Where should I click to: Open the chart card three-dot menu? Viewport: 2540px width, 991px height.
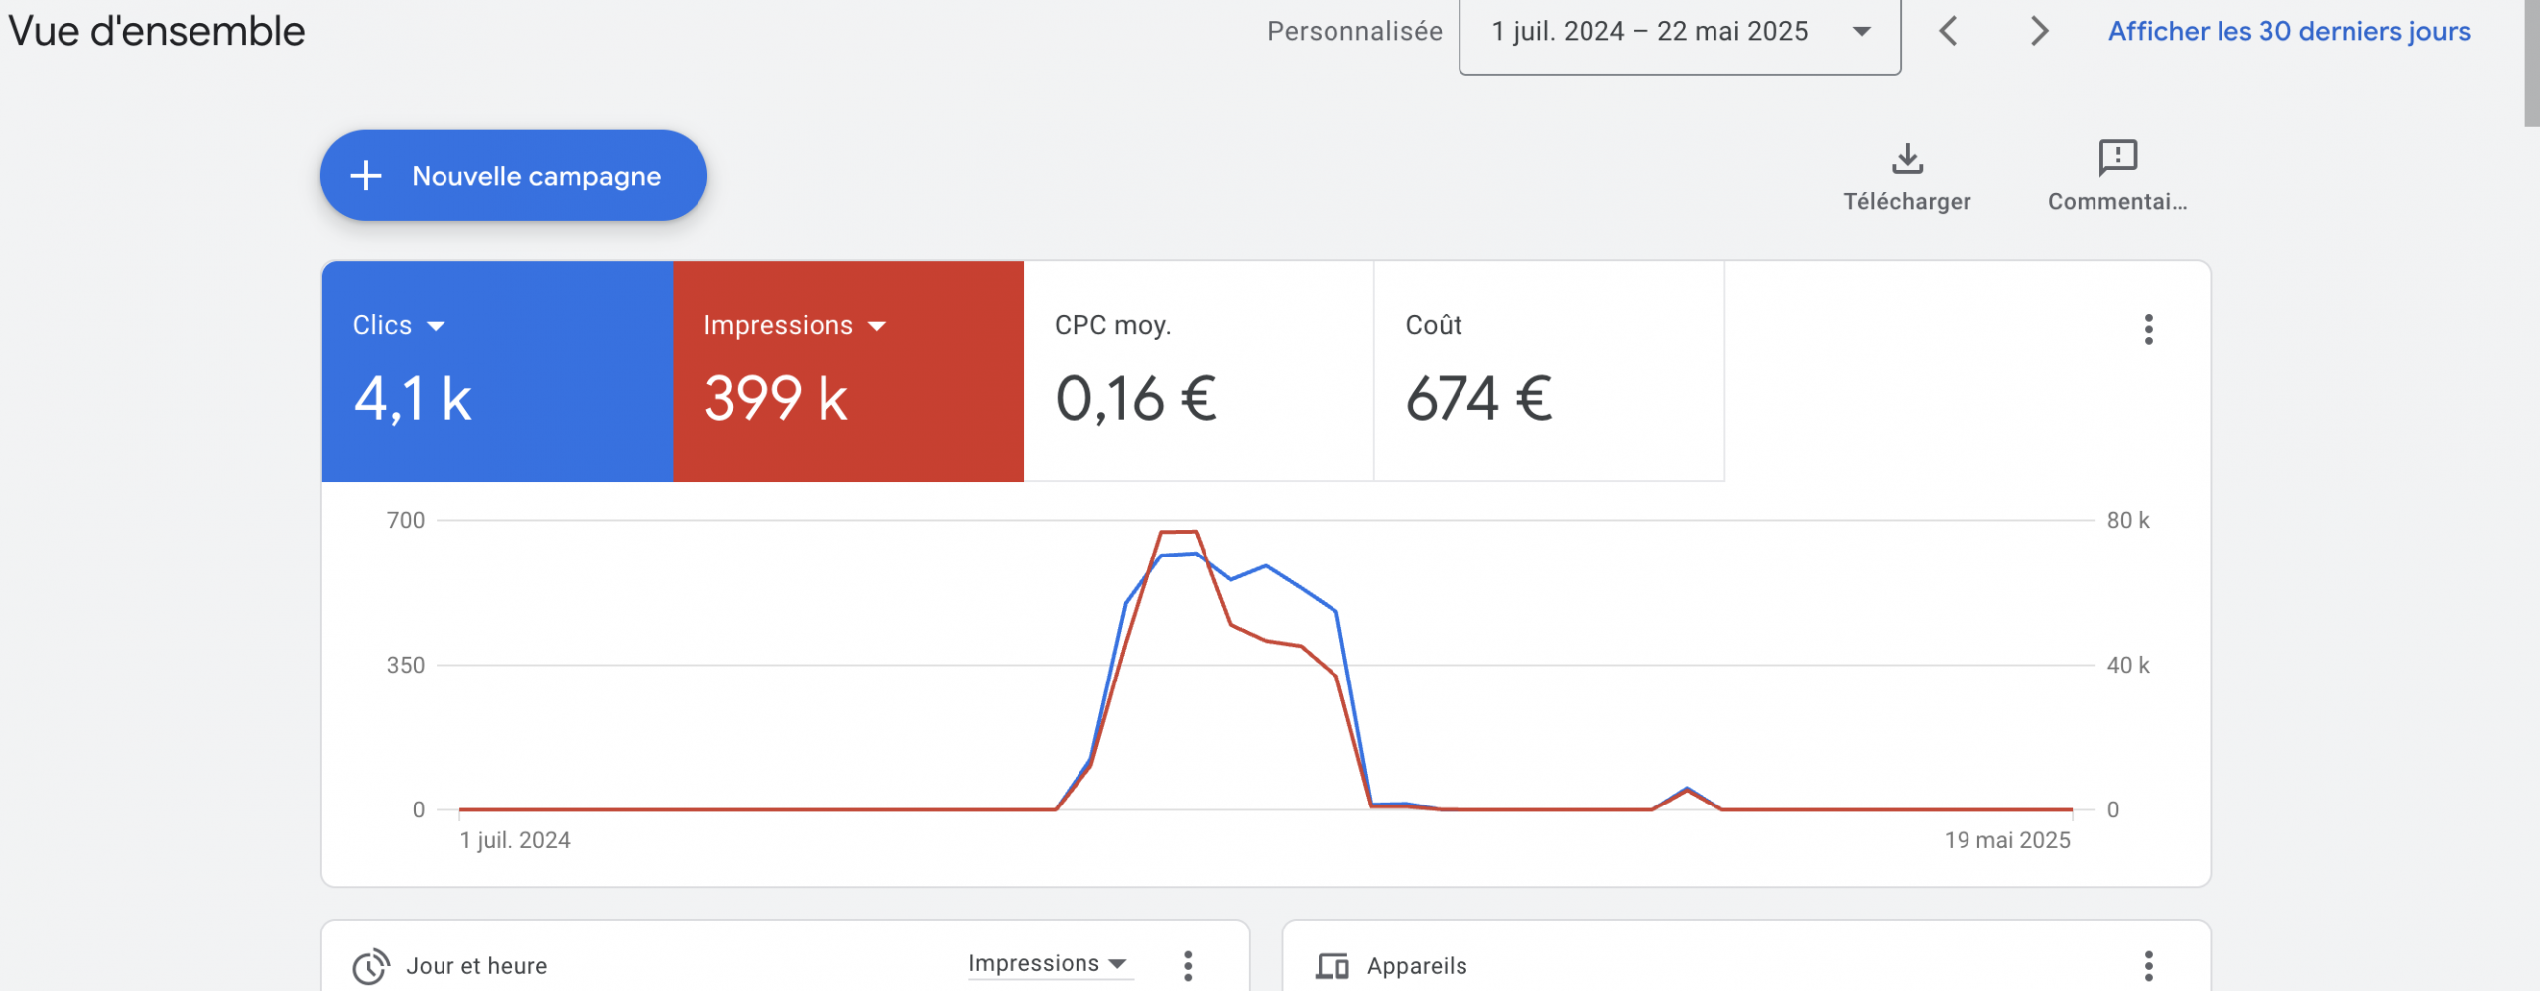point(2148,329)
